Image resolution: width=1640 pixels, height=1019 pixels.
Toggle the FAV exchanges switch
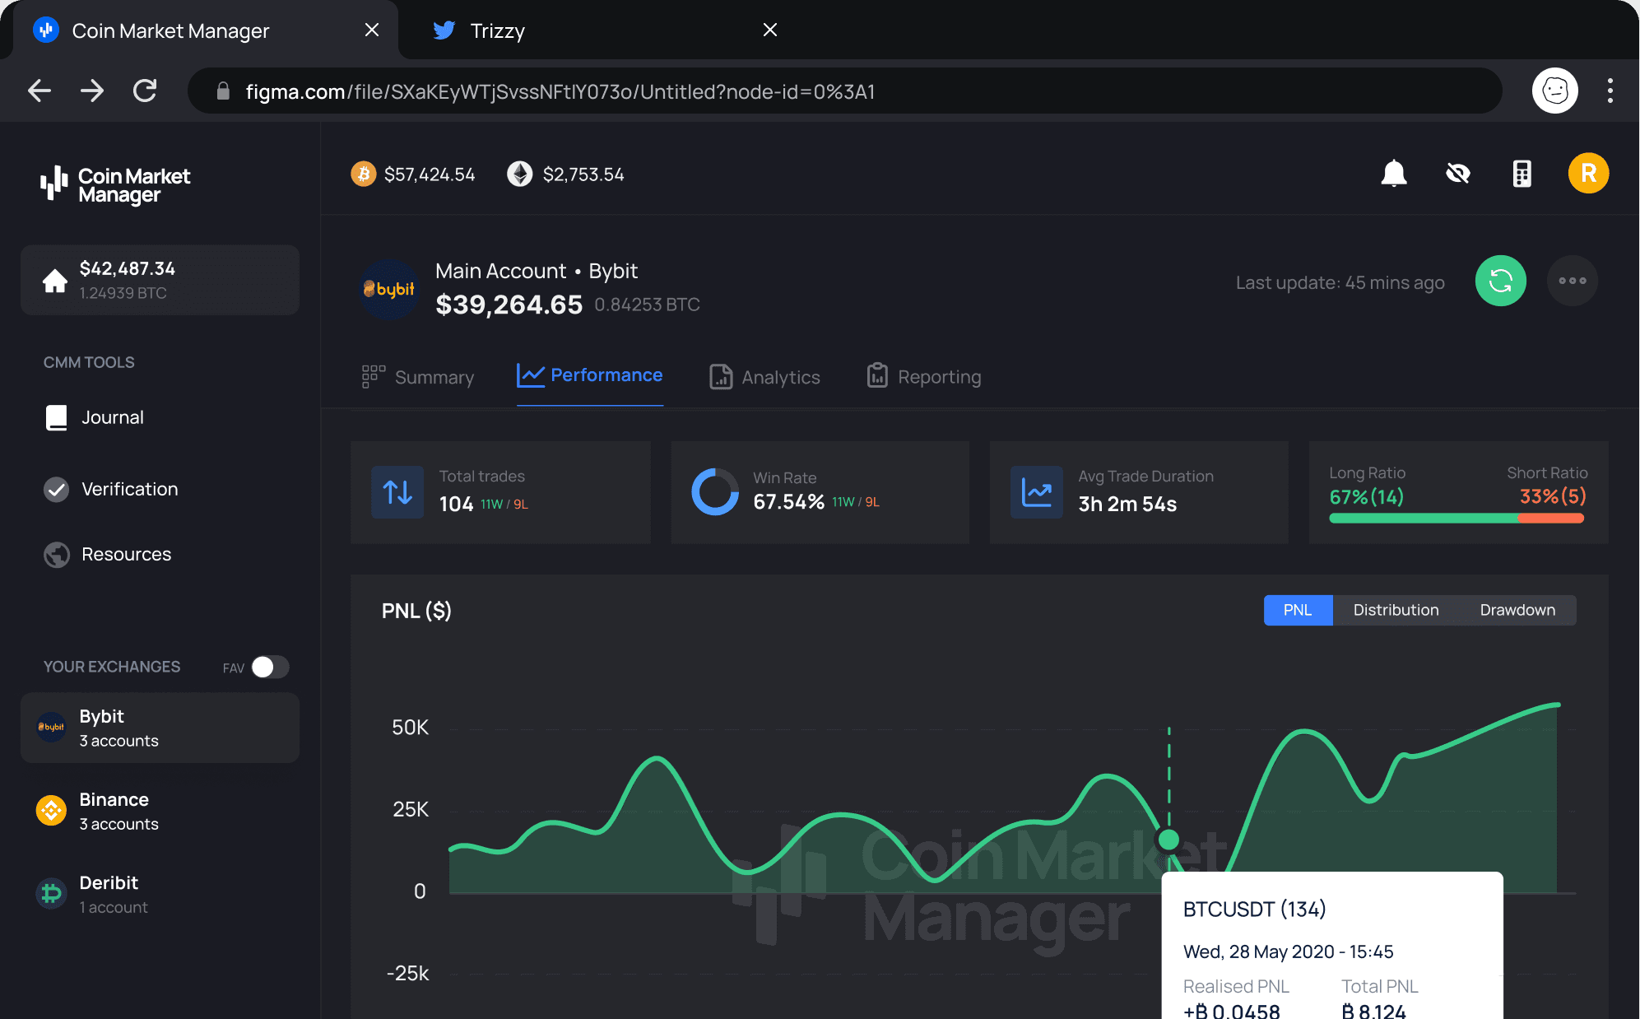tap(270, 667)
